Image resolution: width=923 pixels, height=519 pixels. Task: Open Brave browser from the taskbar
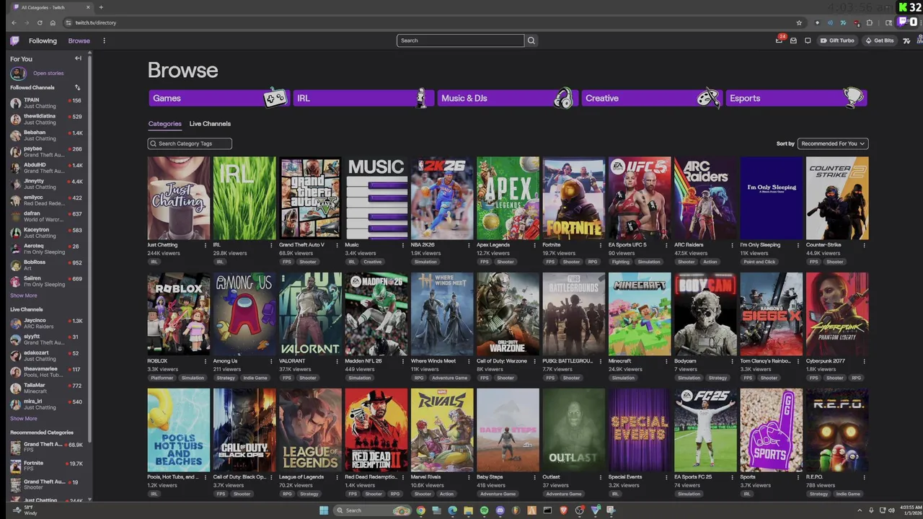coord(563,510)
